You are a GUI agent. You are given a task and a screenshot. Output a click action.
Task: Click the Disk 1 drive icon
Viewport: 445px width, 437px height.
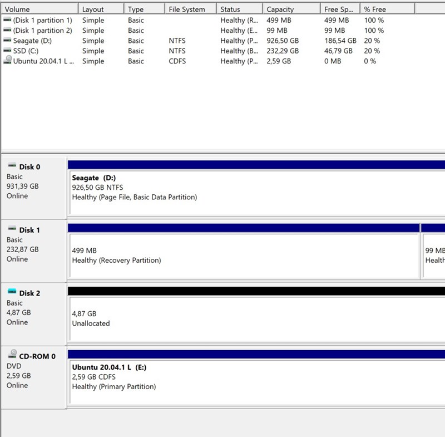tap(12, 229)
